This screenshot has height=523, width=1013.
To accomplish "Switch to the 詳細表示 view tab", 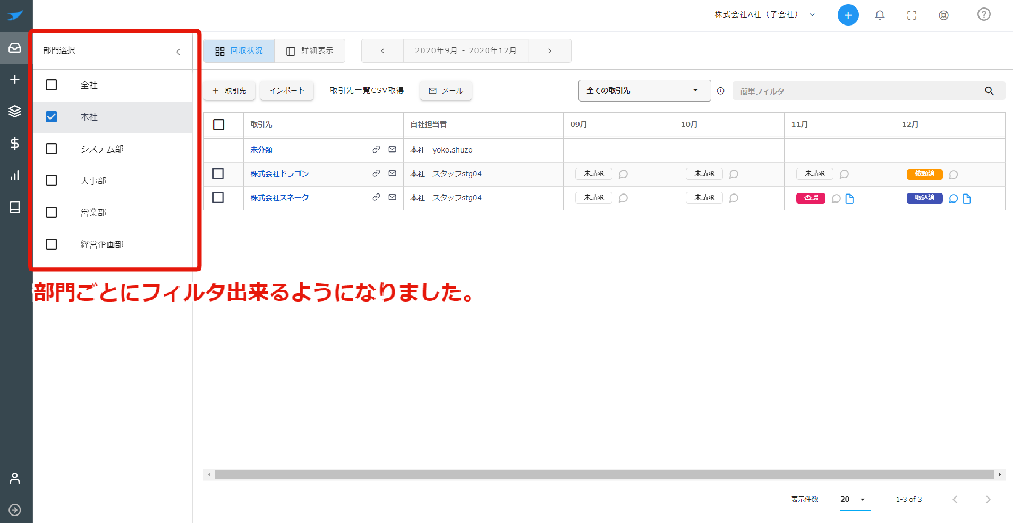I will tap(310, 51).
